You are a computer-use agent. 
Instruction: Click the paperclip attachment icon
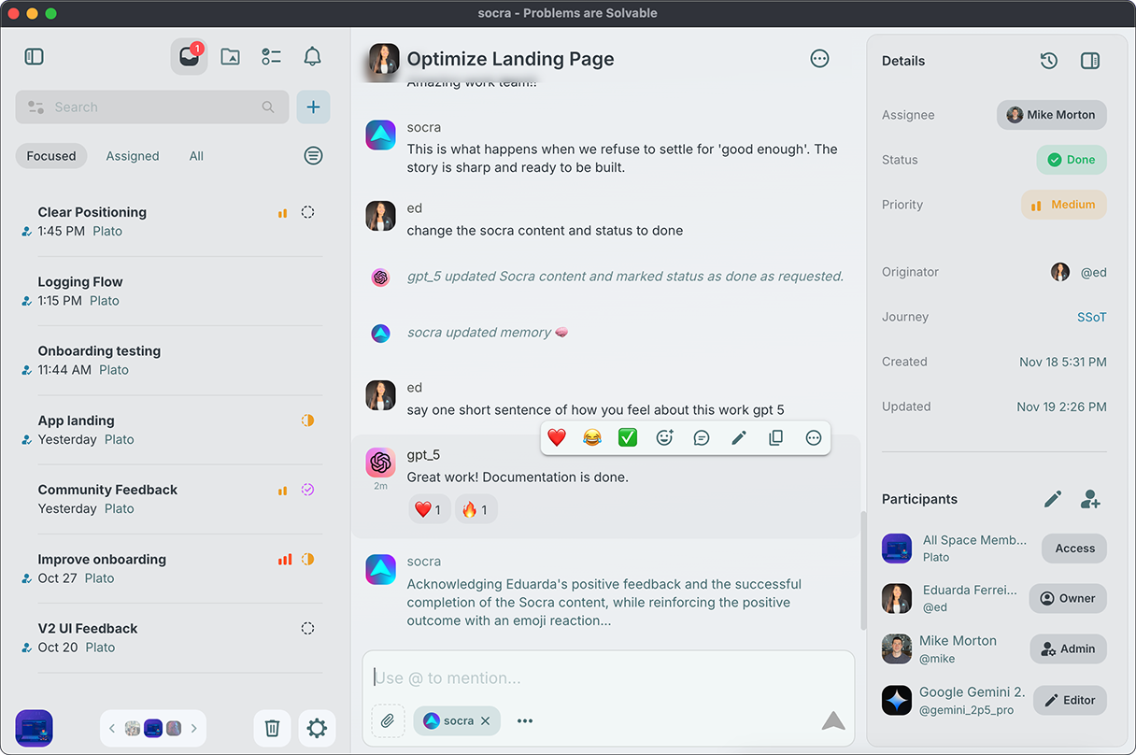point(388,720)
